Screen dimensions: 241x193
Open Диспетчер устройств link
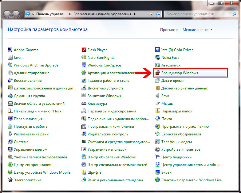tap(105, 88)
